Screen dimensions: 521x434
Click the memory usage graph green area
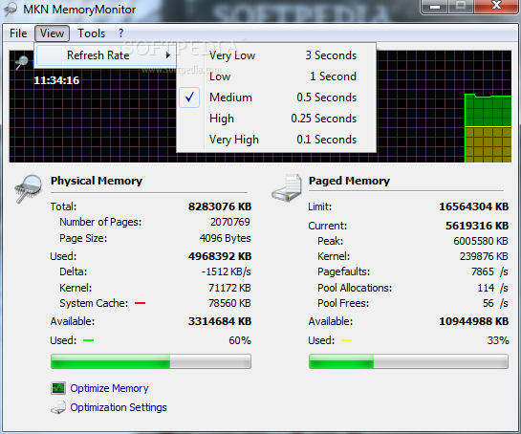(x=488, y=111)
